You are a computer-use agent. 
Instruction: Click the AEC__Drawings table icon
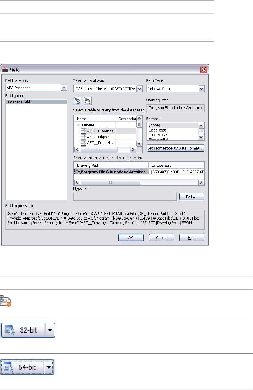[84, 131]
